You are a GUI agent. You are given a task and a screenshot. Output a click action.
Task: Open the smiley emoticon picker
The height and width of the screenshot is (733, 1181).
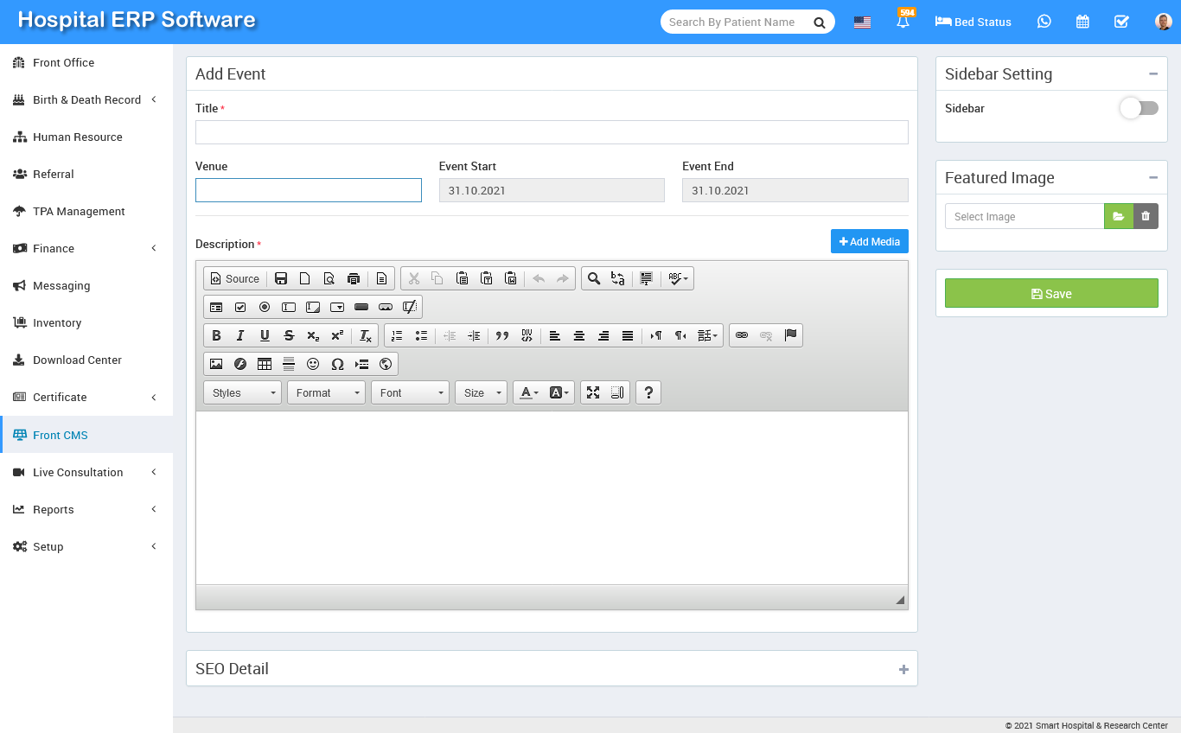tap(313, 364)
